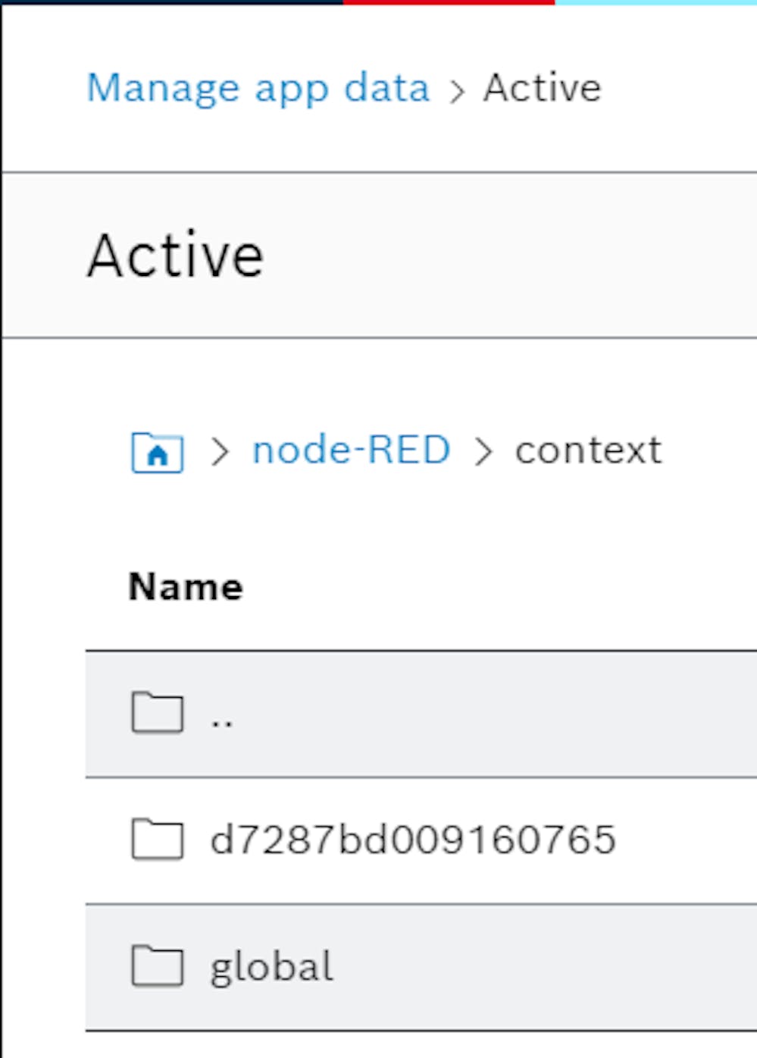The height and width of the screenshot is (1058, 757).
Task: Click the chevron after the home icon
Action: pos(220,452)
